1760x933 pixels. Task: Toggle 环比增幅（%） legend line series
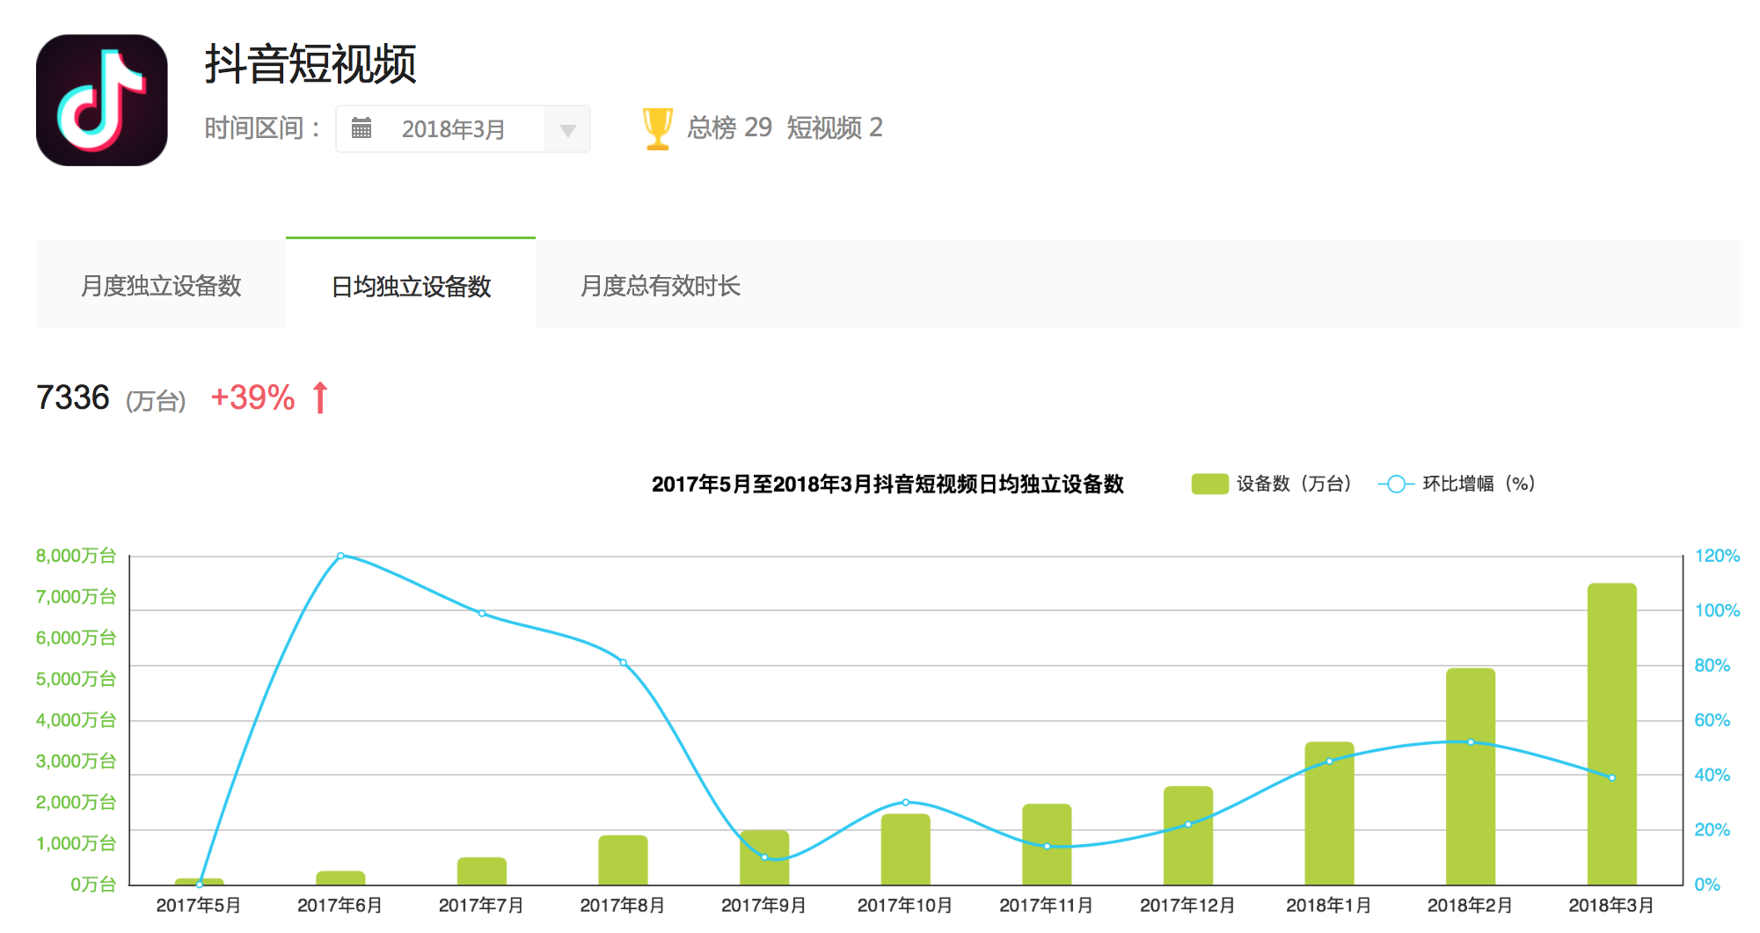point(1478,484)
